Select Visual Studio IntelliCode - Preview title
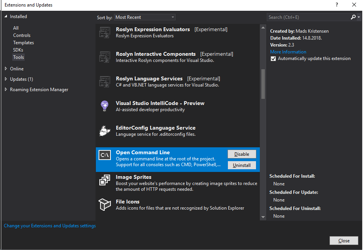Screen dimensions: 363x250 (160, 103)
